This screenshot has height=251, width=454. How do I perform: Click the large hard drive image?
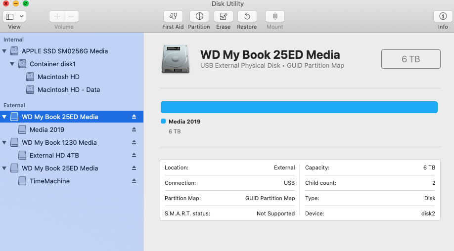[x=176, y=59]
